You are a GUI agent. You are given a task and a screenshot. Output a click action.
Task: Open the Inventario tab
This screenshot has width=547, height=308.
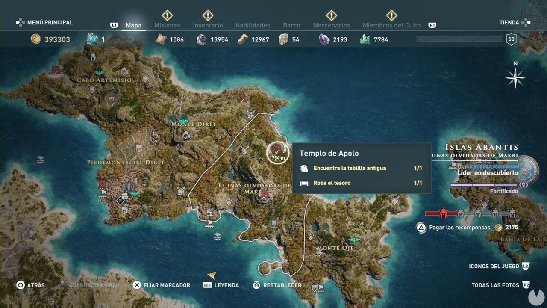(208, 25)
